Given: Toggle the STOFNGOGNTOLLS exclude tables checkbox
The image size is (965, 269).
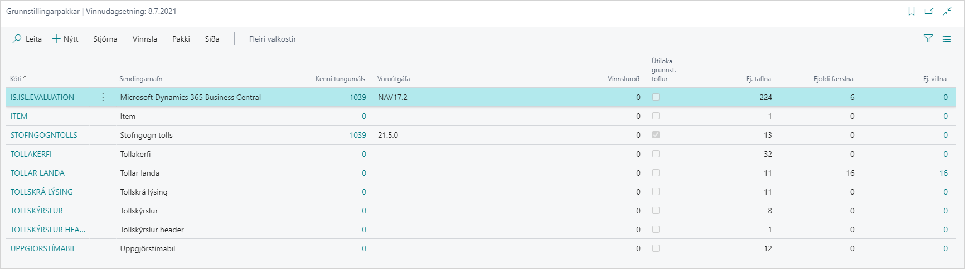Looking at the screenshot, I should coord(656,135).
